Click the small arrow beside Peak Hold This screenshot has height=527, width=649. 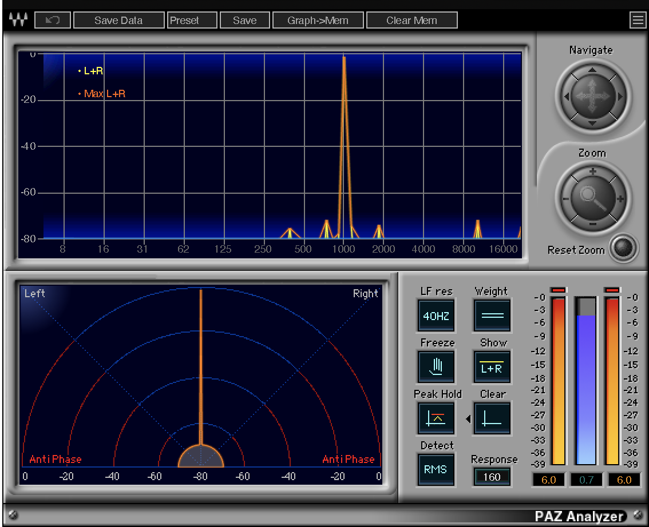coord(468,419)
